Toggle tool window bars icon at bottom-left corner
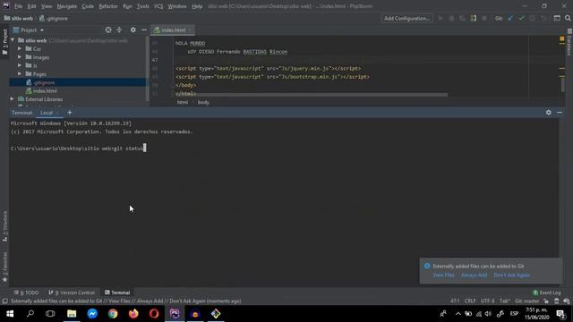Image resolution: width=573 pixels, height=322 pixels. [x=4, y=301]
